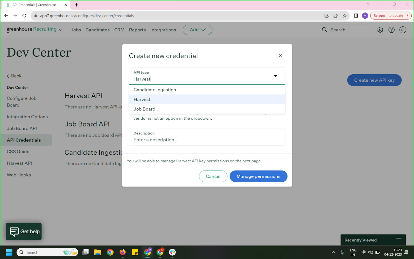Click the install app icon in address bar
The width and height of the screenshot is (414, 259).
click(327, 16)
